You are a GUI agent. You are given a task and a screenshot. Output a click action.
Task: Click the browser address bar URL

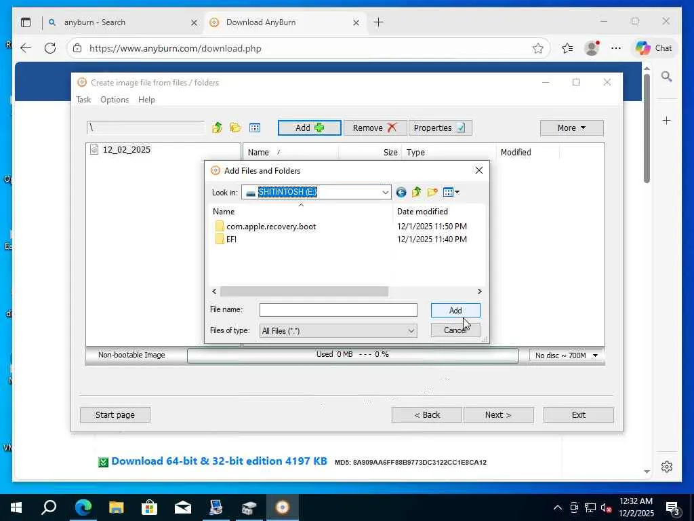pyautogui.click(x=176, y=48)
